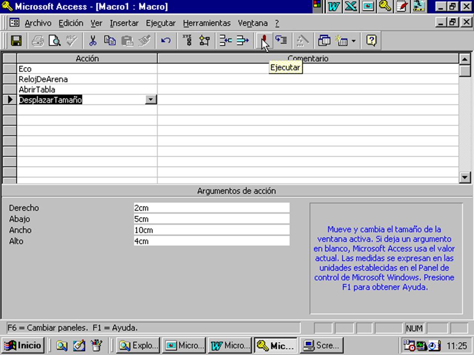Open Print Preview from the toolbar
474x355 pixels.
coord(55,40)
